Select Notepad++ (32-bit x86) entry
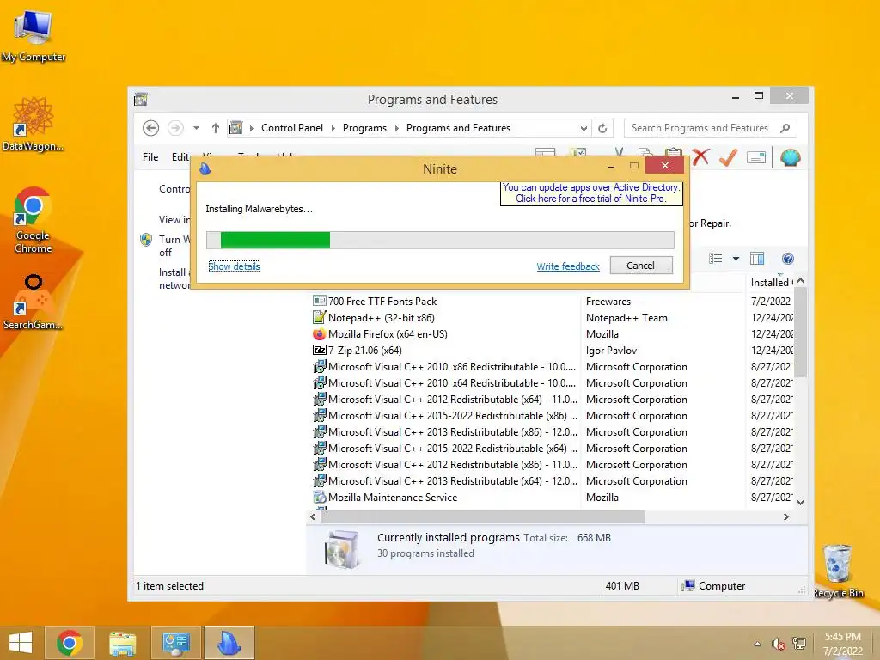The height and width of the screenshot is (660, 880). coord(381,318)
